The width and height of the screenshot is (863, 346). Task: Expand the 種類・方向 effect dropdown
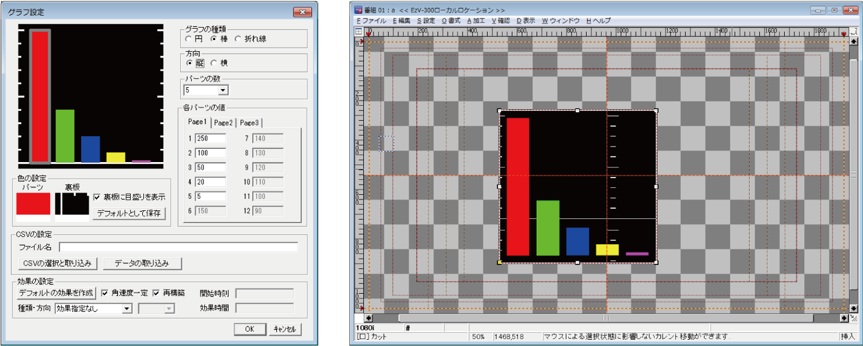(127, 309)
